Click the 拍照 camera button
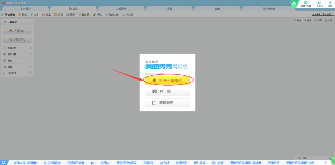Image resolution: width=335 pixels, height=165 pixels. (x=167, y=92)
